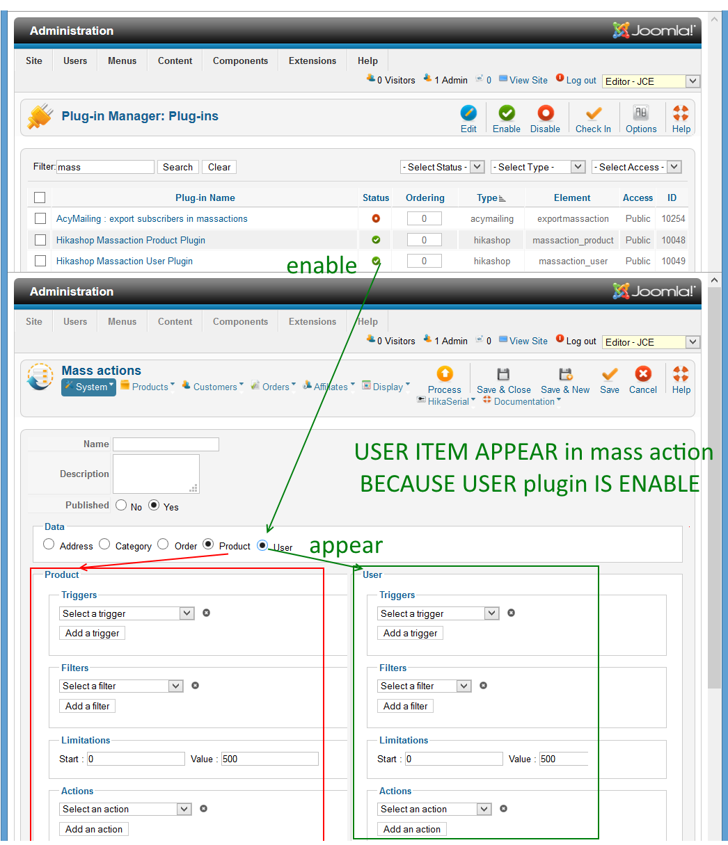Toggle status icon of Hikashop Massaction User Plugin
Image resolution: width=728 pixels, height=845 pixels.
pos(376,261)
